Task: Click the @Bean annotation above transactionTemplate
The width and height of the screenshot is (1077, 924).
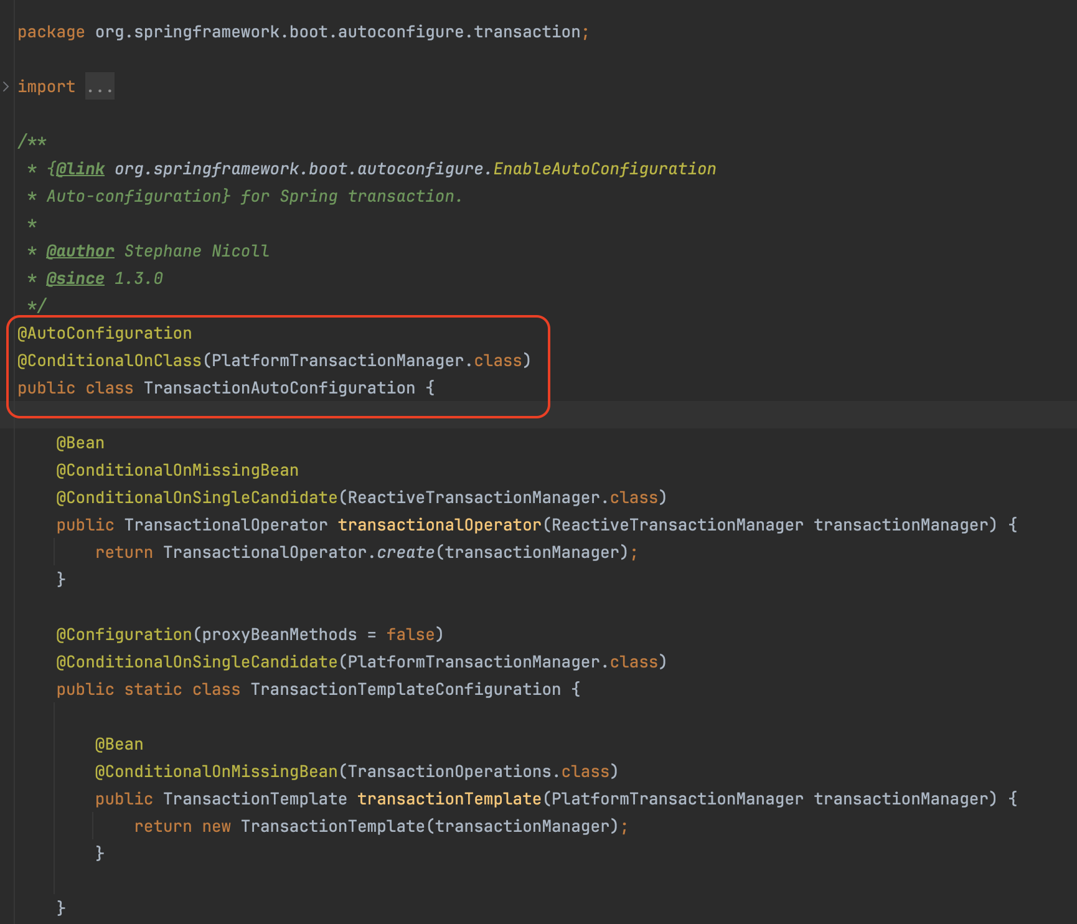Action: [119, 744]
